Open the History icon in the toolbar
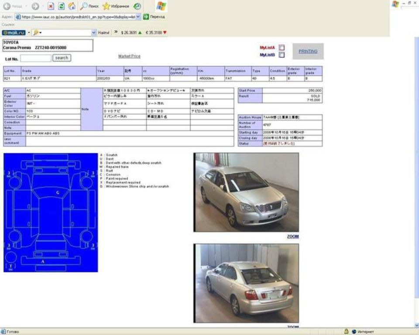 click(137, 6)
